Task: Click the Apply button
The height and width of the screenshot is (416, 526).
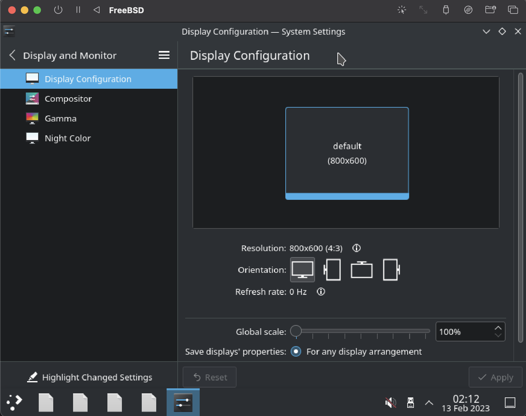Action: click(495, 377)
